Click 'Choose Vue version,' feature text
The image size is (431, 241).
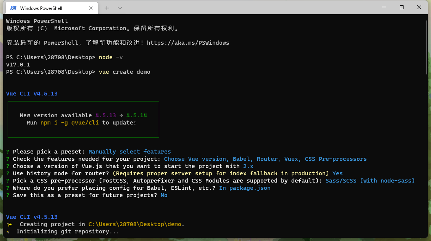pos(197,159)
